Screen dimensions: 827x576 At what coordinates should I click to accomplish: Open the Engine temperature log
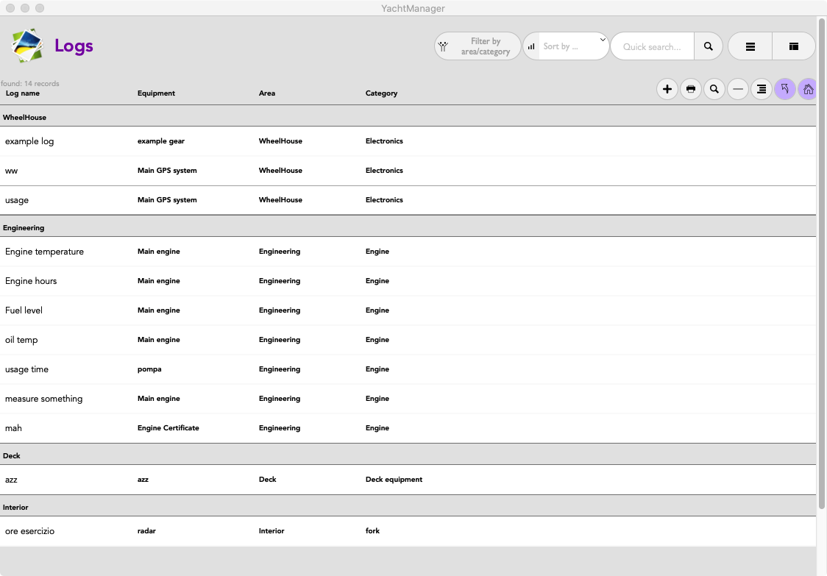tap(44, 252)
